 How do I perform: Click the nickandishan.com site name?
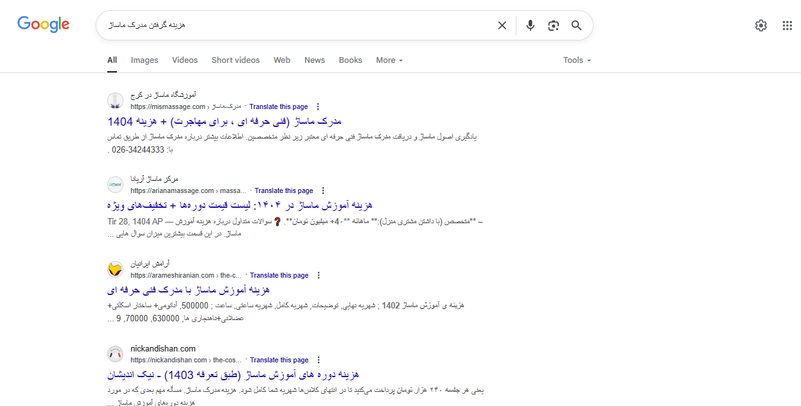pyautogui.click(x=163, y=348)
